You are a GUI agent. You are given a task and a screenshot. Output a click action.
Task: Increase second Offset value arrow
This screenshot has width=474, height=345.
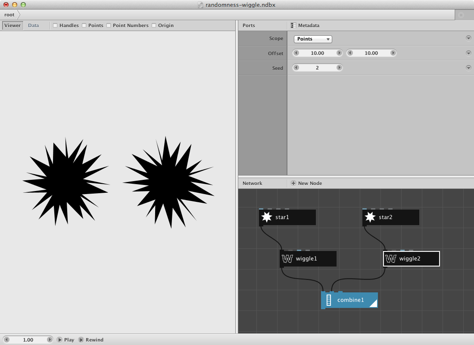tap(393, 53)
